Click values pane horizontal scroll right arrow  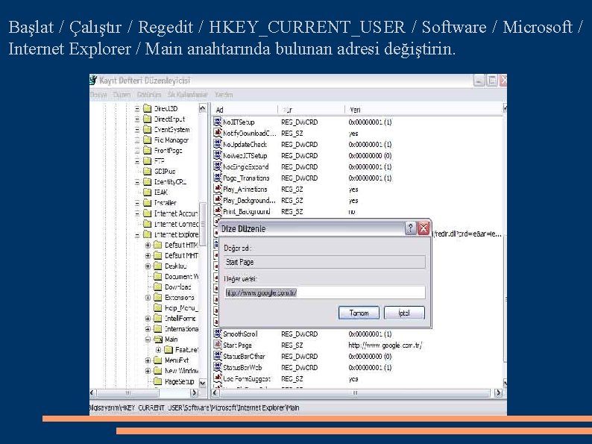point(498,393)
